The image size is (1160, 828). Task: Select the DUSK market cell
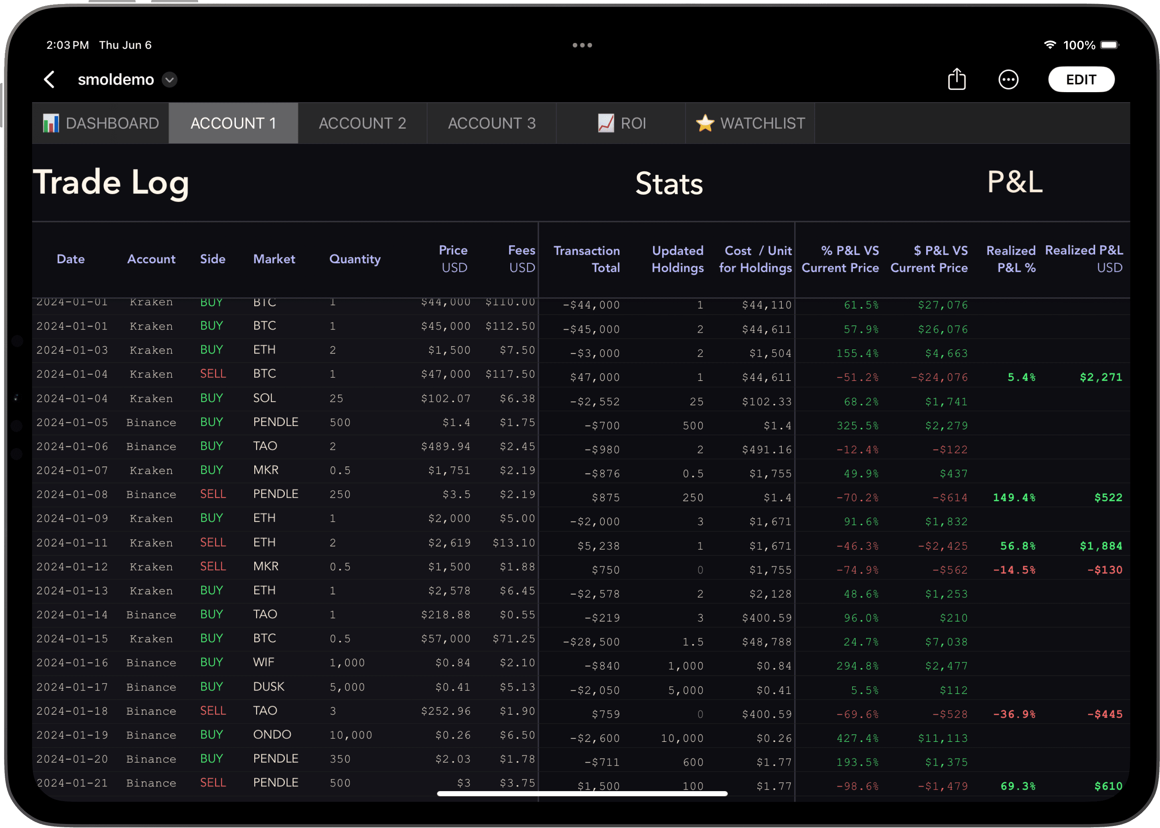click(x=268, y=687)
